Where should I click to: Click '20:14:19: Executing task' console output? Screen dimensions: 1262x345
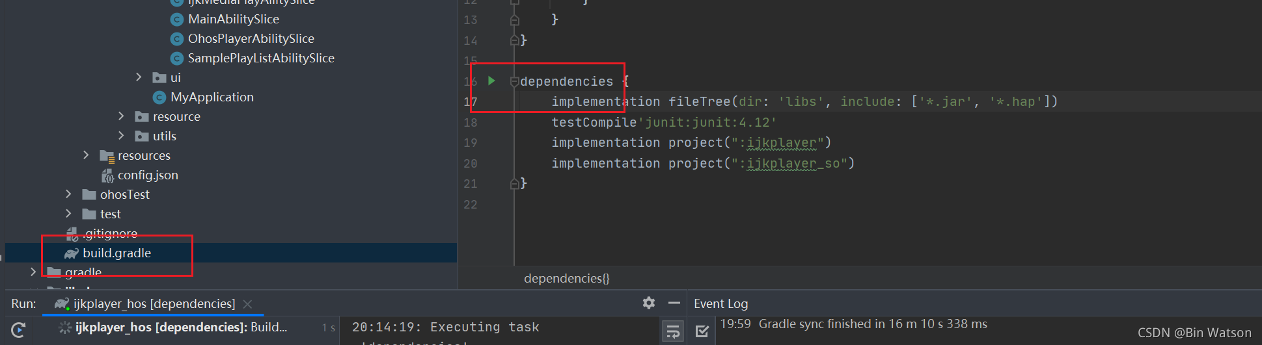(x=446, y=327)
